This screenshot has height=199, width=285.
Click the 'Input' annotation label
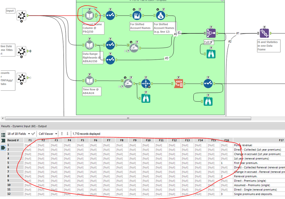[10, 11]
